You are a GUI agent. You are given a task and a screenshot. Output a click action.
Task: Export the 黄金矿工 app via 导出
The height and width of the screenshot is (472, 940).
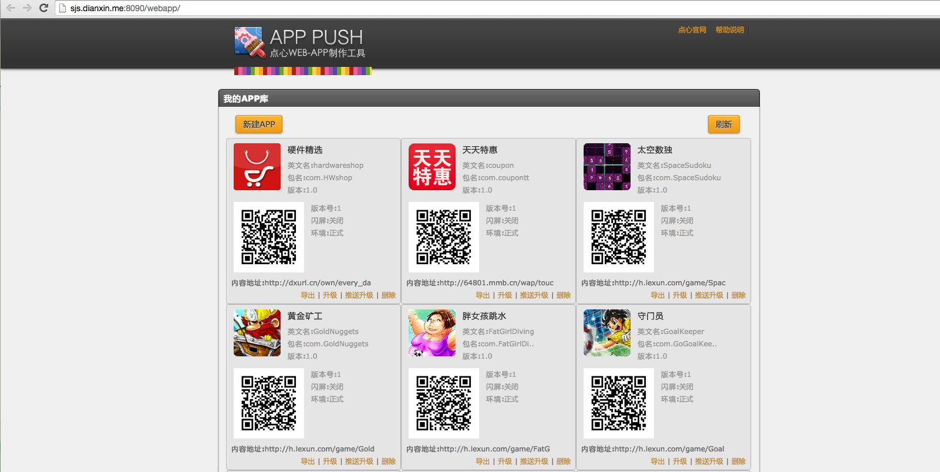pos(308,461)
